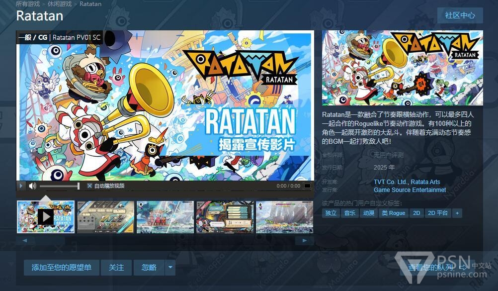Viewport: 498px width, 291px height.
Task: Uncheck the 自动播放视频 autoplay checkbox
Action: tap(89, 186)
